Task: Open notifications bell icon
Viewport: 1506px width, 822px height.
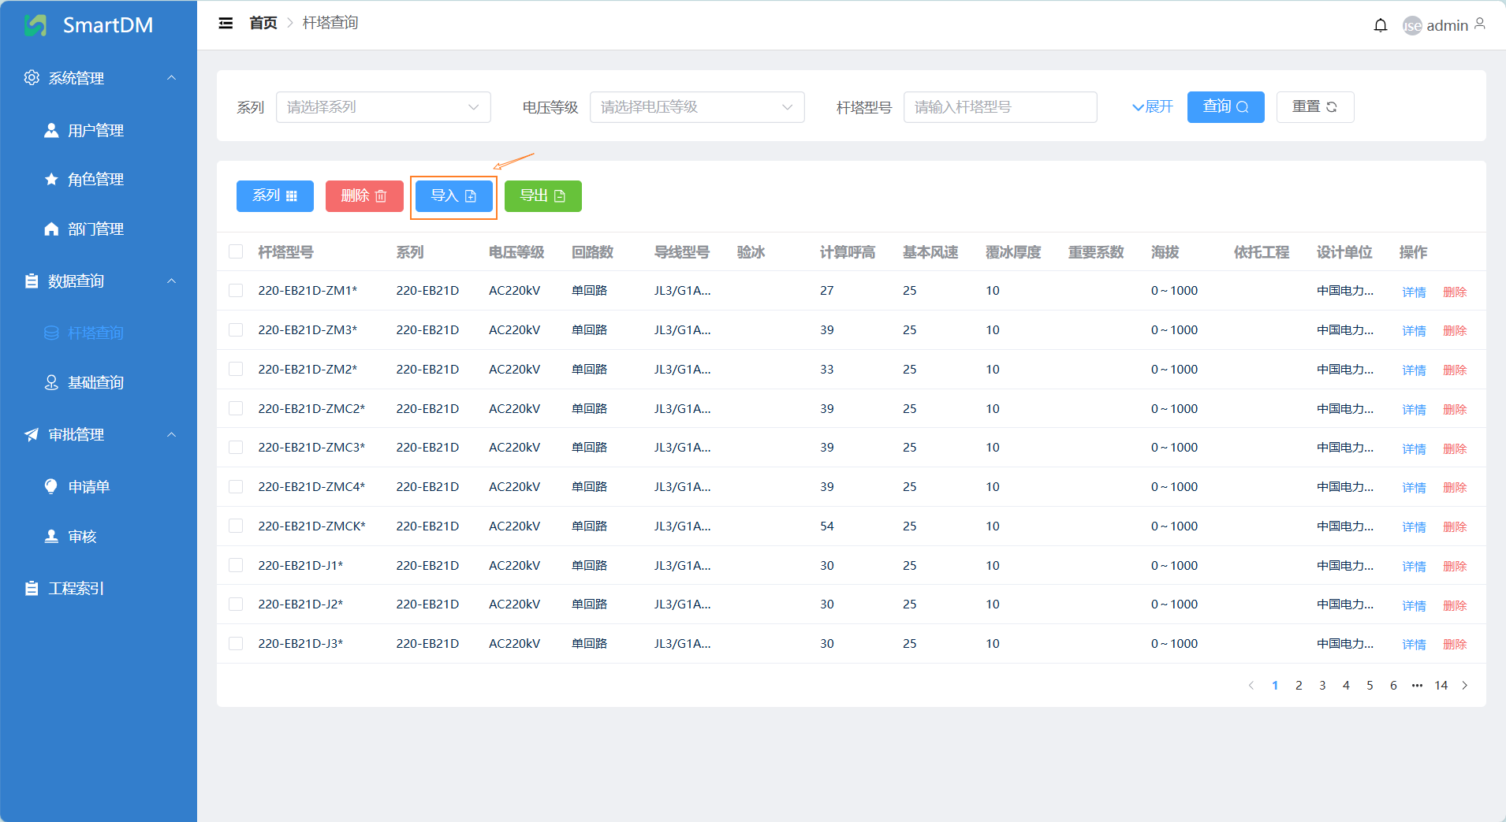Action: pos(1381,25)
